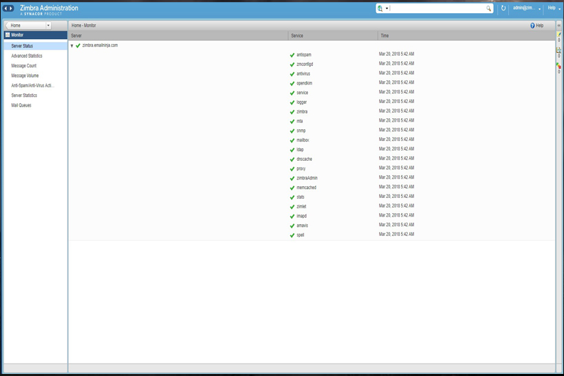Click the dnscache service label
The image size is (564, 376).
[x=304, y=159]
